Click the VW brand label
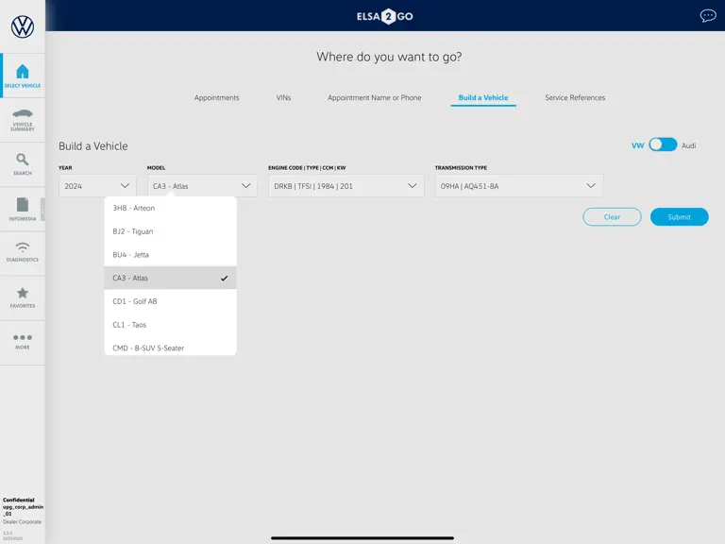This screenshot has height=544, width=725. click(x=637, y=145)
